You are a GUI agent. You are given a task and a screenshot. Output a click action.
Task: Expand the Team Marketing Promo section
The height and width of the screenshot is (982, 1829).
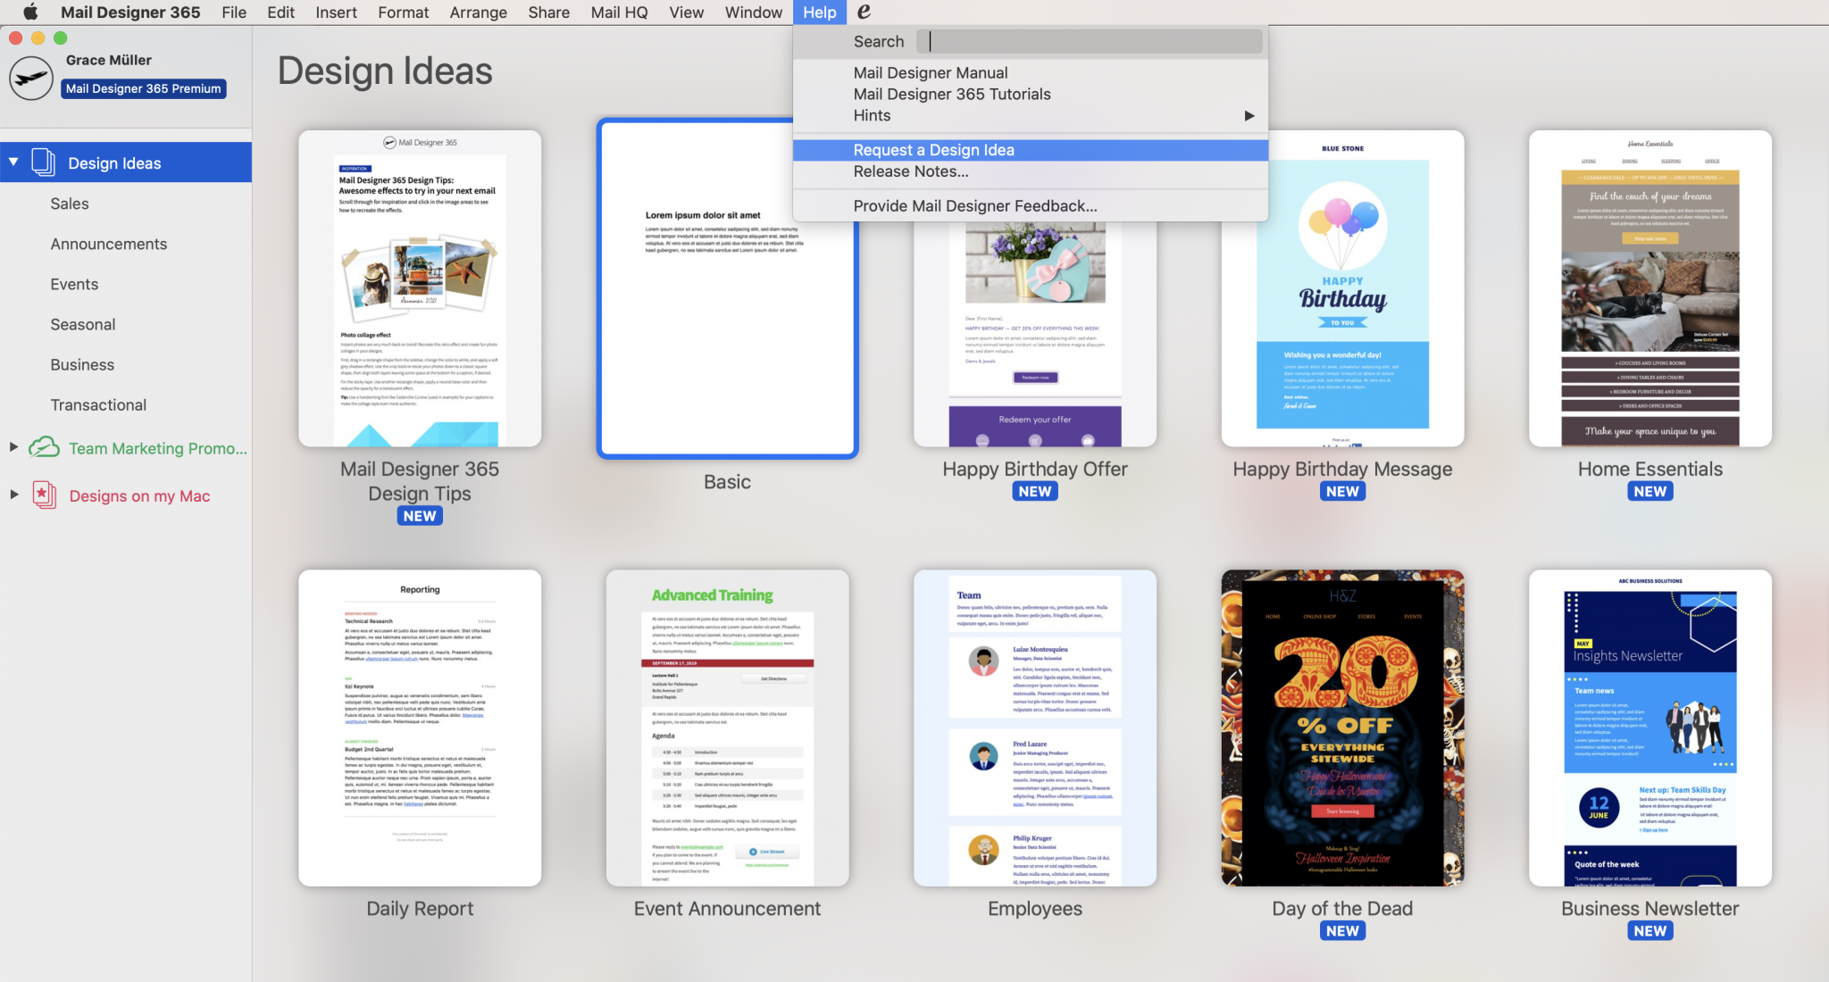(13, 448)
